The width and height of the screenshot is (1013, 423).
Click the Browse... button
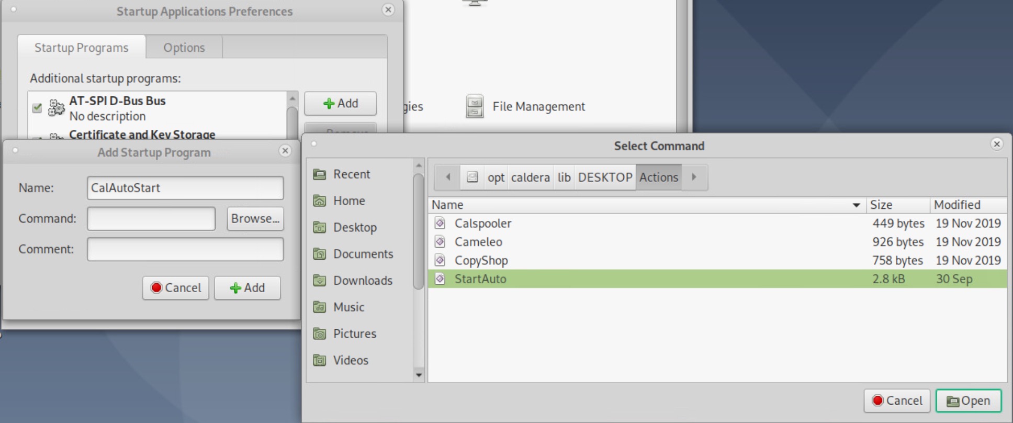click(255, 219)
